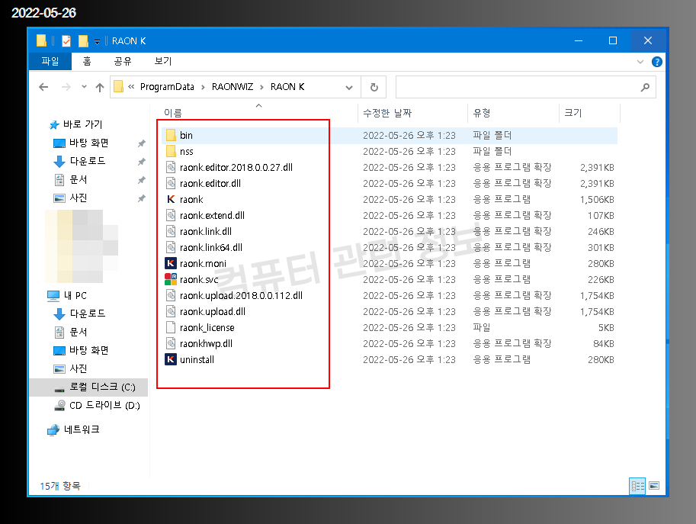Expand hidden path breadcrumb chevrons
696x524 pixels.
131,87
